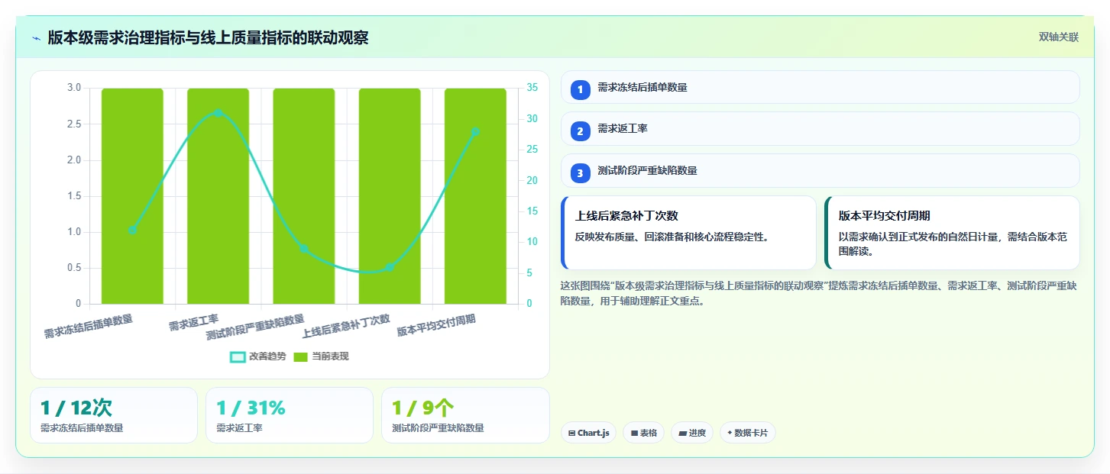Click the 双轴关联 label in header
The width and height of the screenshot is (1110, 474).
(1058, 37)
